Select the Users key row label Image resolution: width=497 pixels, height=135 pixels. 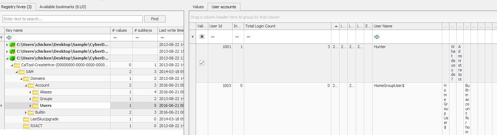45,105
